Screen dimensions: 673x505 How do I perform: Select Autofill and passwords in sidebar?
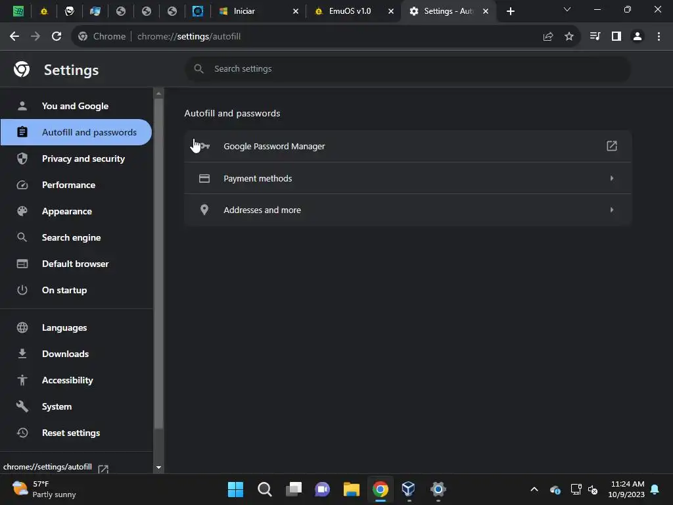(76, 132)
